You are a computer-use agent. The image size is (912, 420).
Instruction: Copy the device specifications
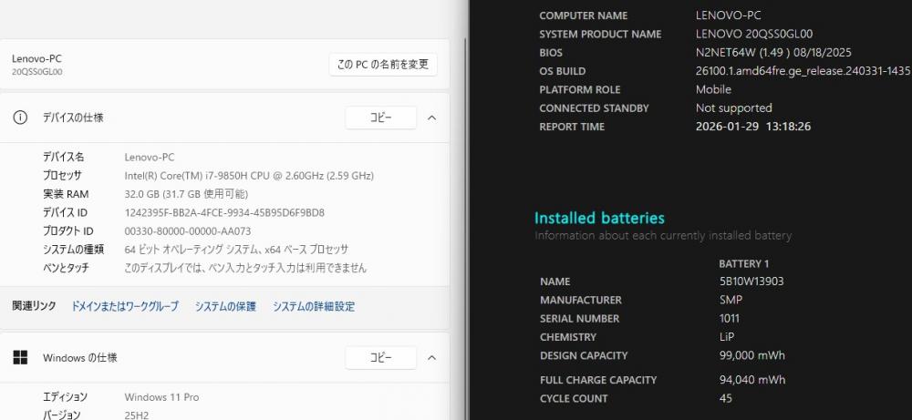coord(381,118)
